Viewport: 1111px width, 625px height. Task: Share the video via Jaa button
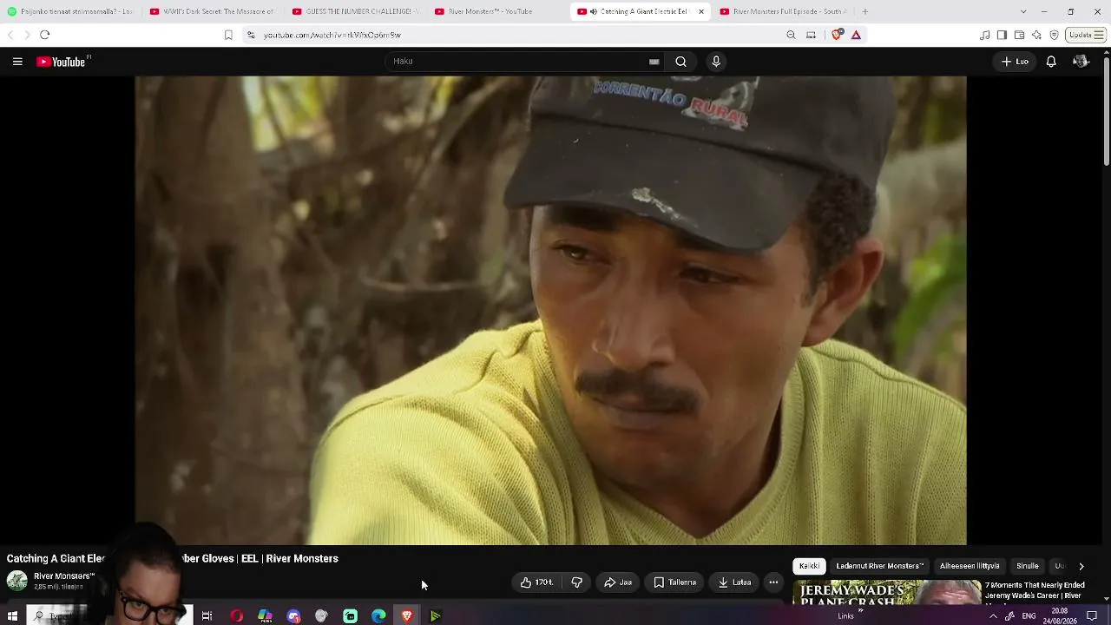point(618,582)
